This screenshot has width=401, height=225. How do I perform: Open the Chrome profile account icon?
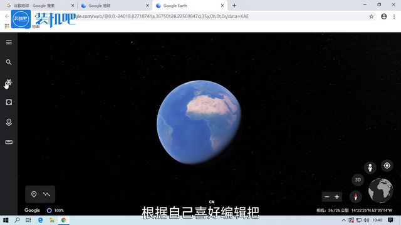point(384,17)
